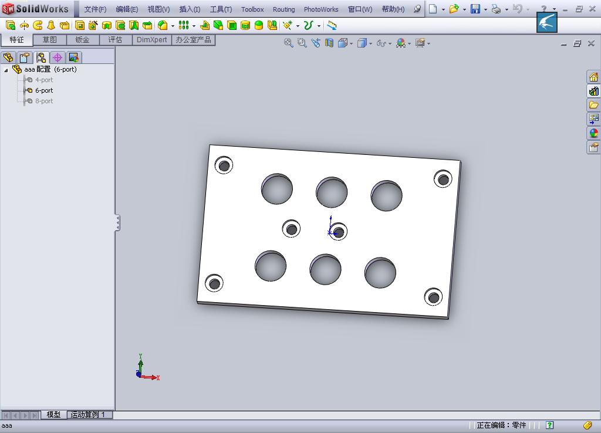This screenshot has height=433, width=601.
Task: Open the 文件(F) menu
Action: pyautogui.click(x=96, y=9)
